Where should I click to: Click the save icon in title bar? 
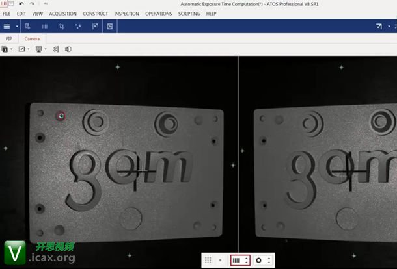tap(11, 3)
